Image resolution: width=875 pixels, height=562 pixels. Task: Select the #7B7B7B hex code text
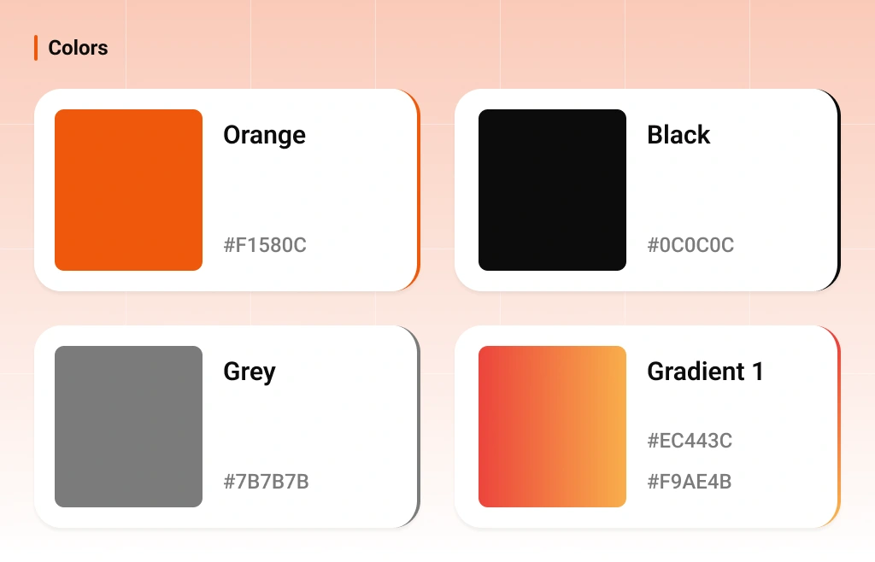(267, 482)
